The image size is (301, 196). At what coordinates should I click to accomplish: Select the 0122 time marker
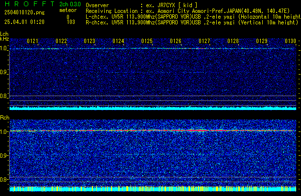61,41
